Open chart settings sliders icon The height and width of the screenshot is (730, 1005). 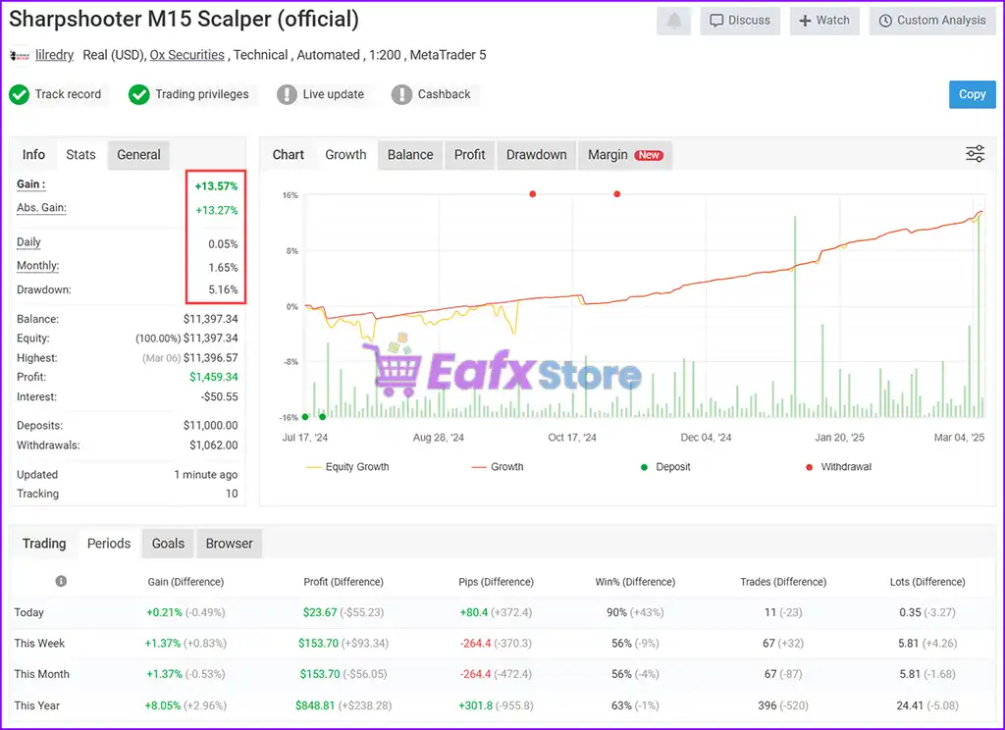[x=975, y=154]
